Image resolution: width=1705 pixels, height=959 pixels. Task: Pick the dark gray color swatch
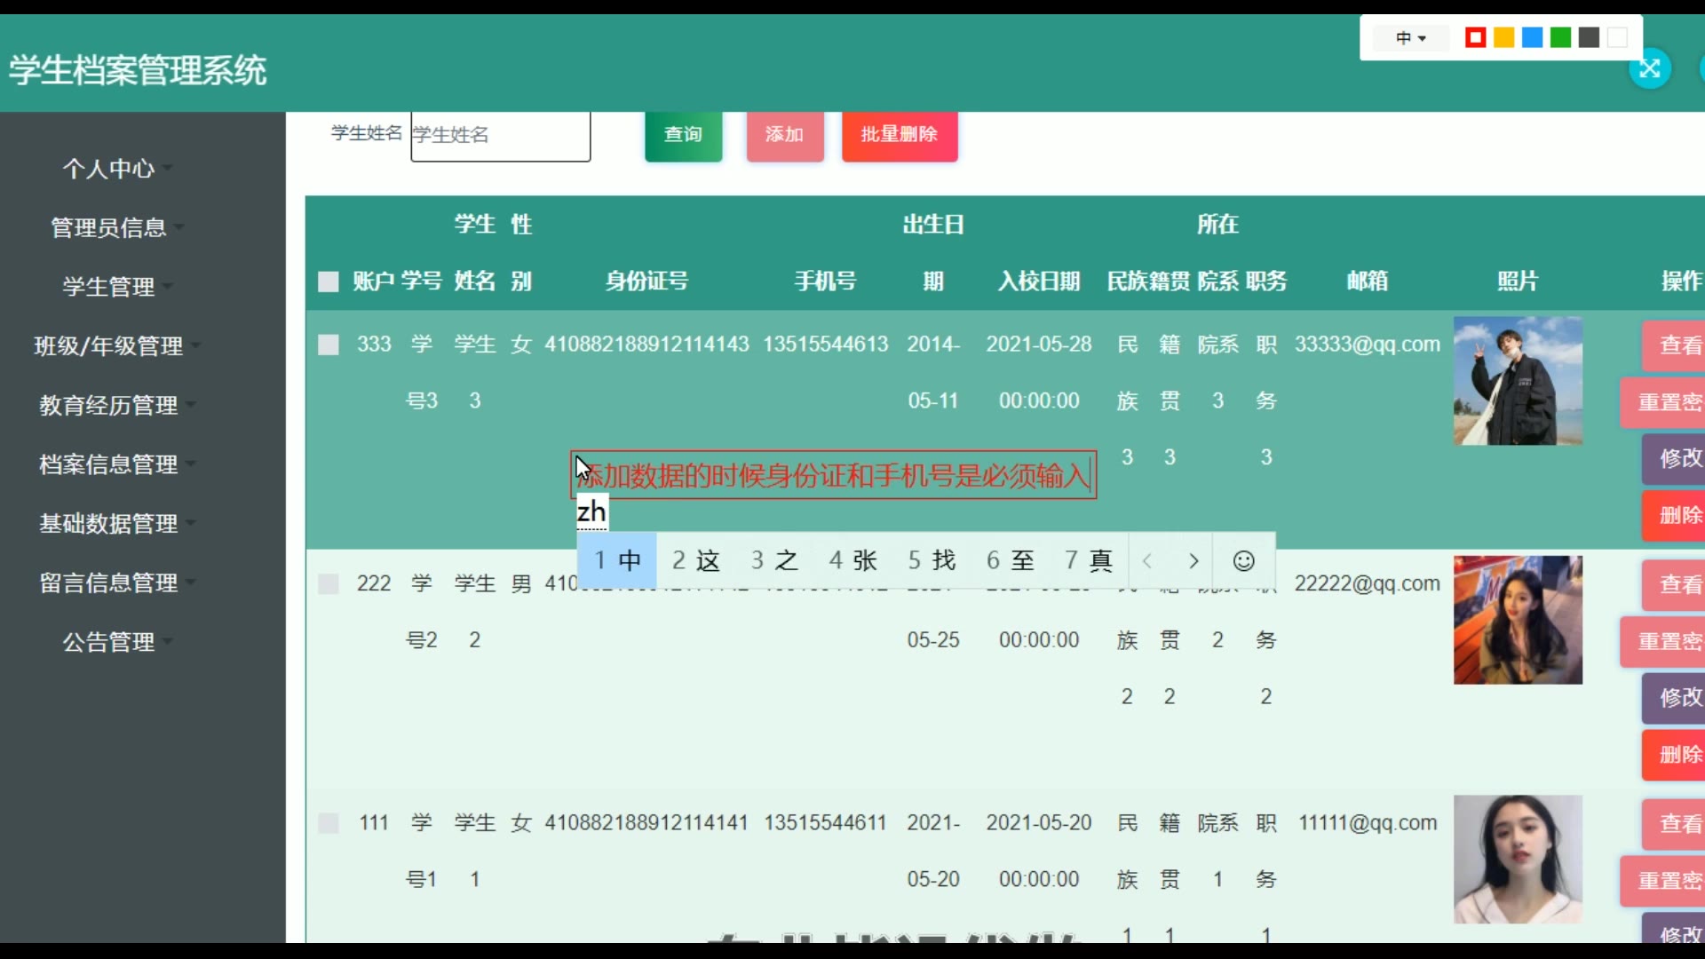coord(1589,37)
